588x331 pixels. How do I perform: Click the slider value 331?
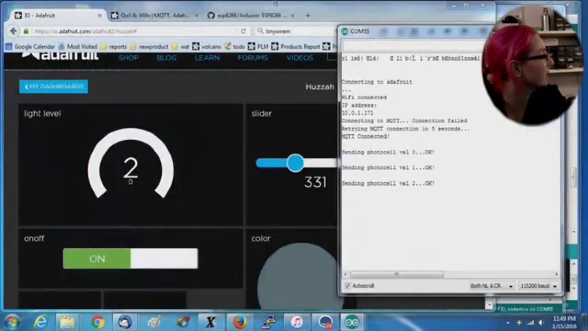coord(316,182)
